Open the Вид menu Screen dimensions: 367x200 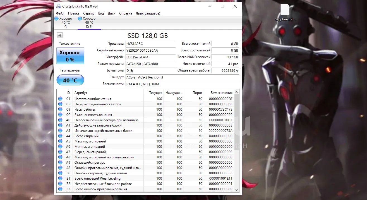[x=101, y=13]
